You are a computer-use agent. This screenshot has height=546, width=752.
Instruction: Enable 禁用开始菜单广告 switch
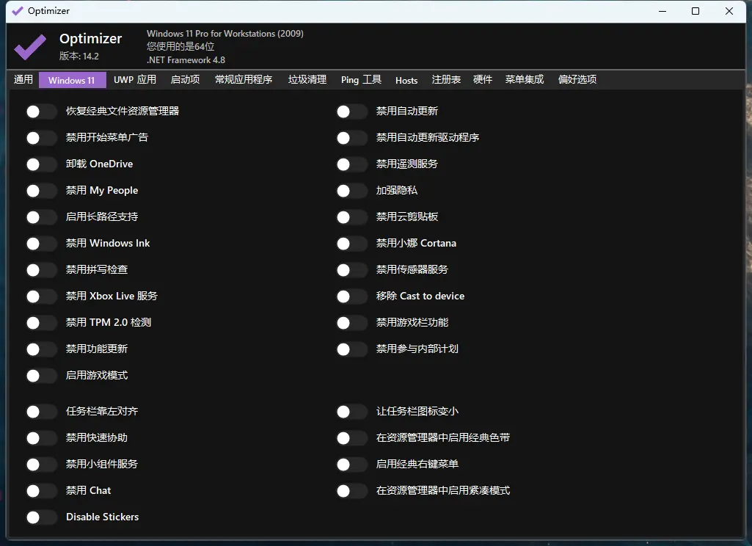[42, 138]
